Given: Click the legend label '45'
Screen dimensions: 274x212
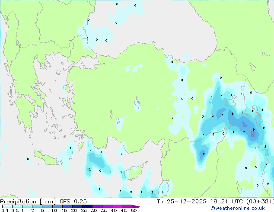Looking at the screenshot, I should point(124,210).
